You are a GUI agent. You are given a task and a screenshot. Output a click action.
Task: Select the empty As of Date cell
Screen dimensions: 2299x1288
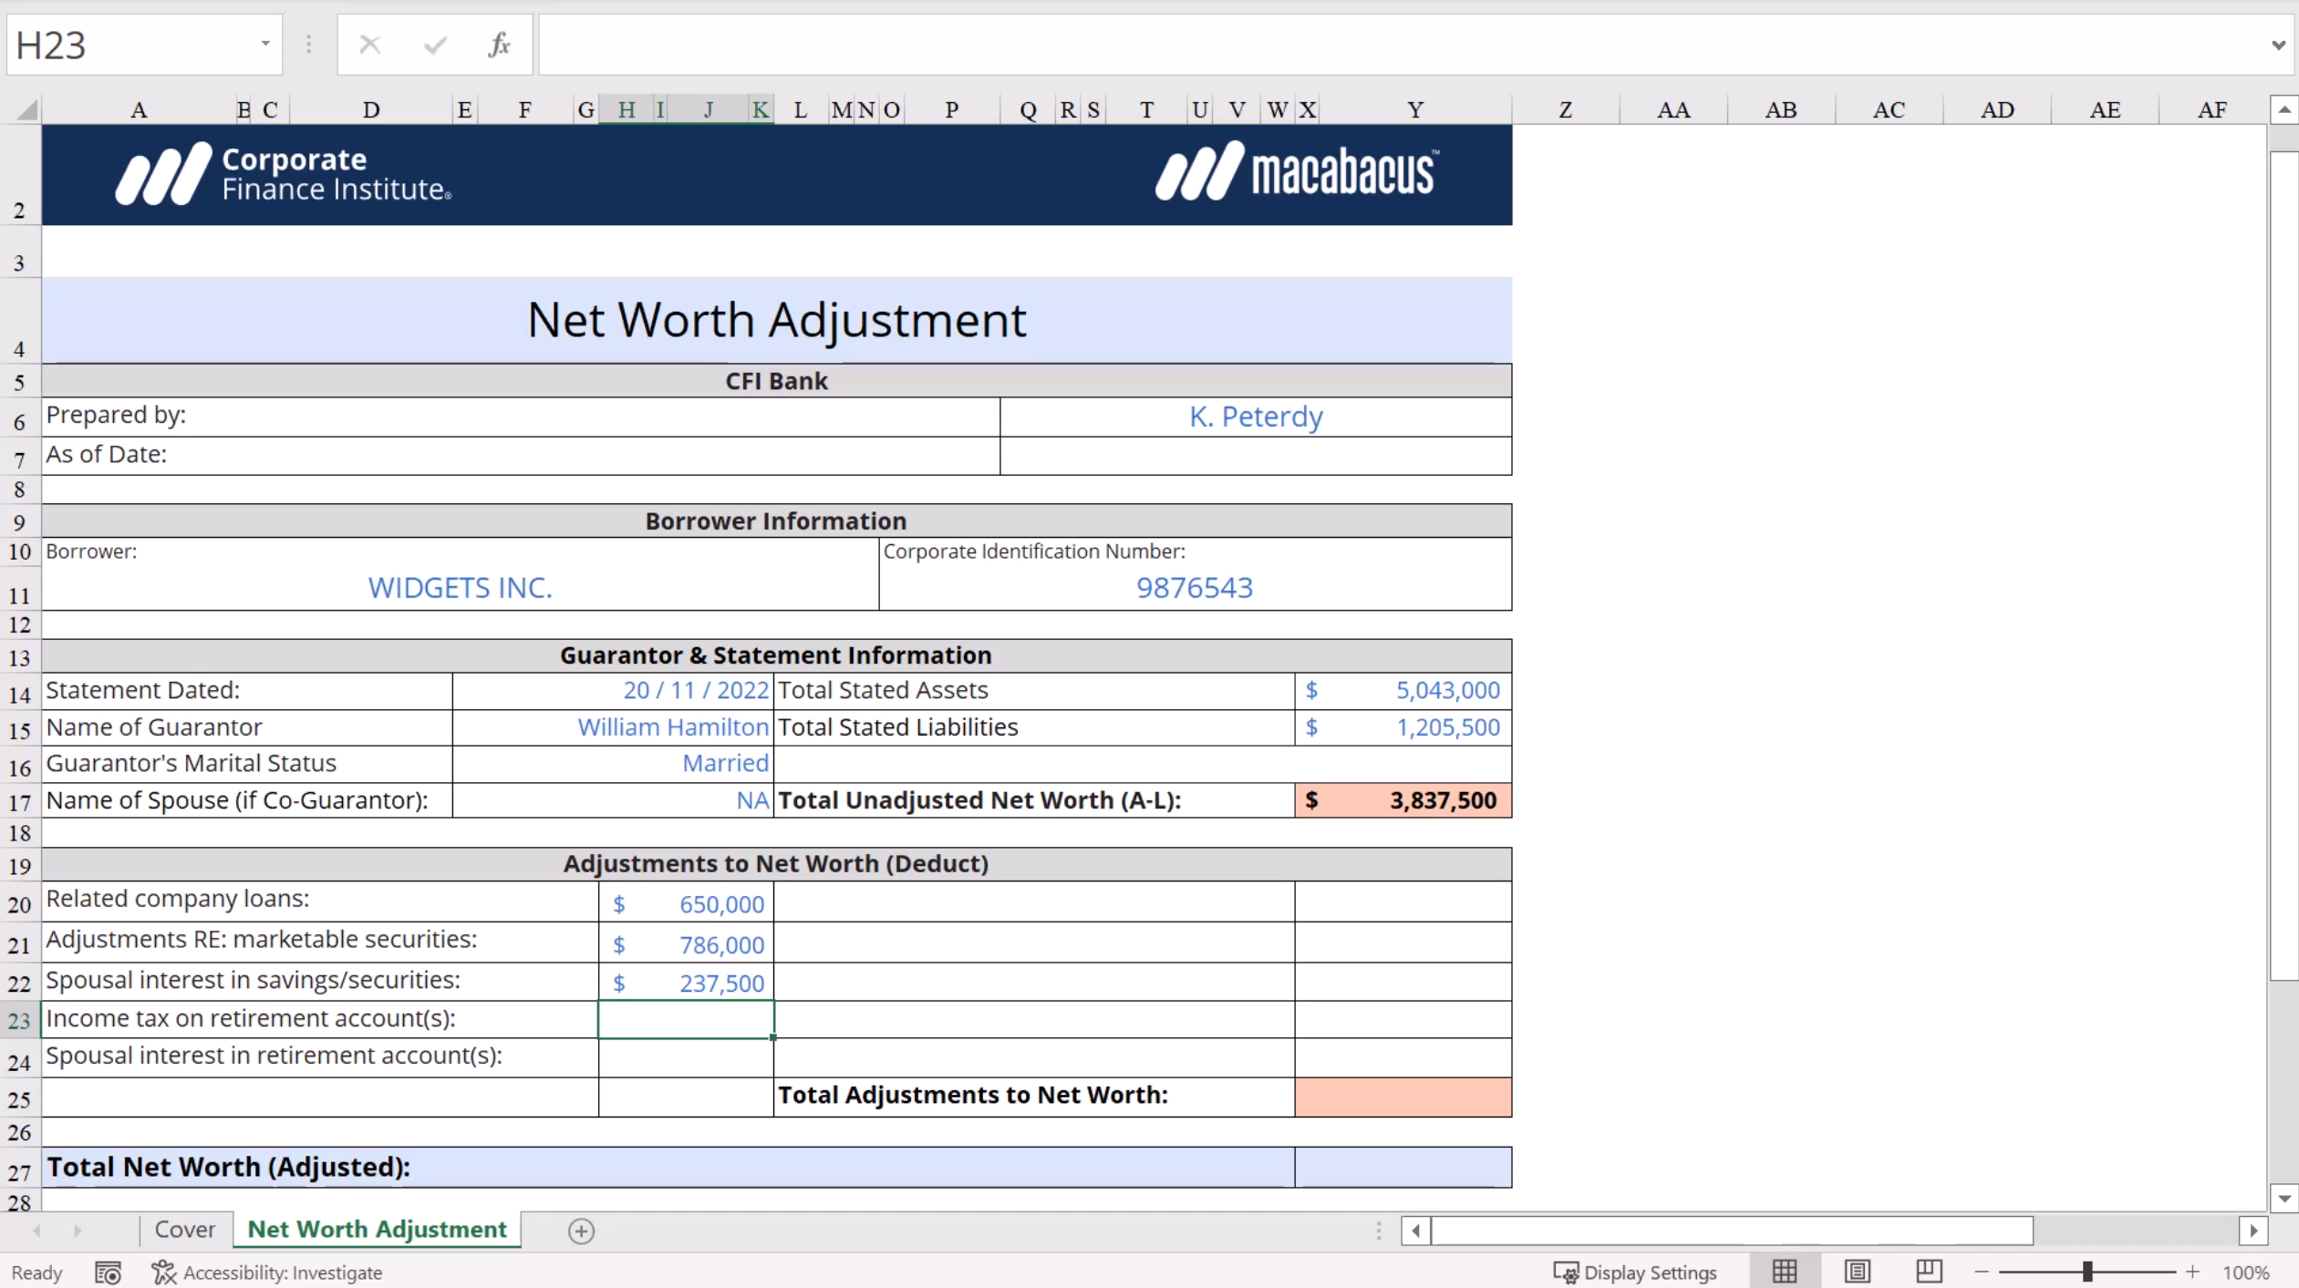1255,455
